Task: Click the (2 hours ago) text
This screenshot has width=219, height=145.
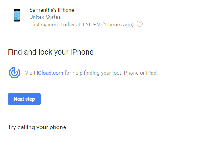Action: tap(118, 24)
